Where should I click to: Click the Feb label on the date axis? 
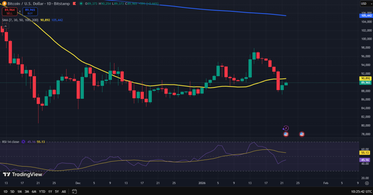click(326, 183)
